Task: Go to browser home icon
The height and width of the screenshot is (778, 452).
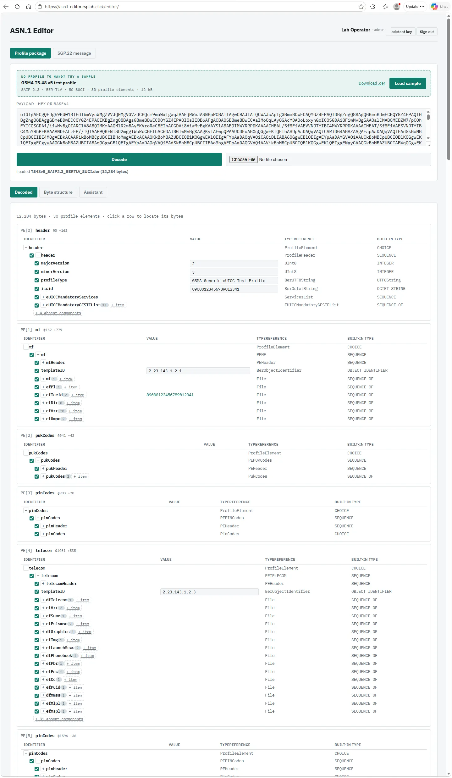Action: coord(29,7)
